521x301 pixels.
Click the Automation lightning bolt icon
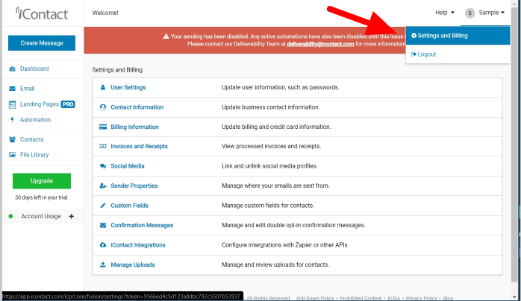click(x=12, y=120)
